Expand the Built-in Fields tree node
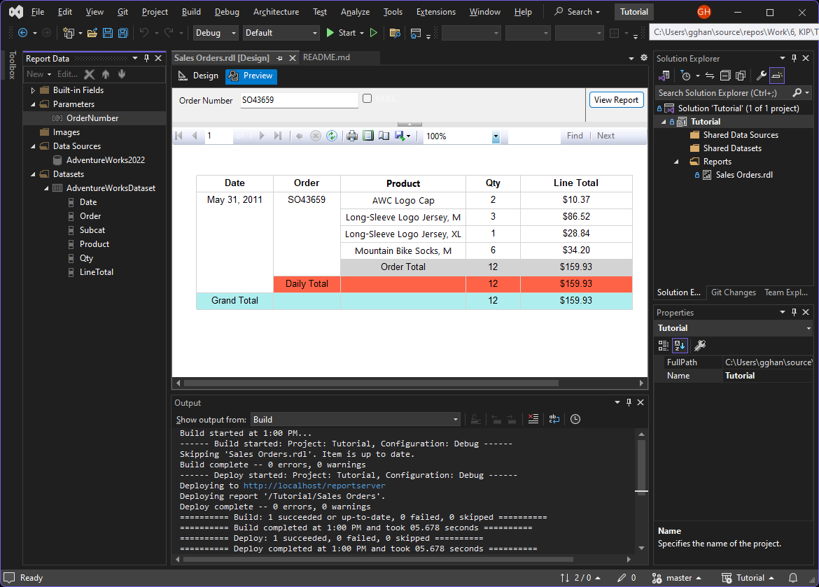The height and width of the screenshot is (587, 819). coord(33,90)
